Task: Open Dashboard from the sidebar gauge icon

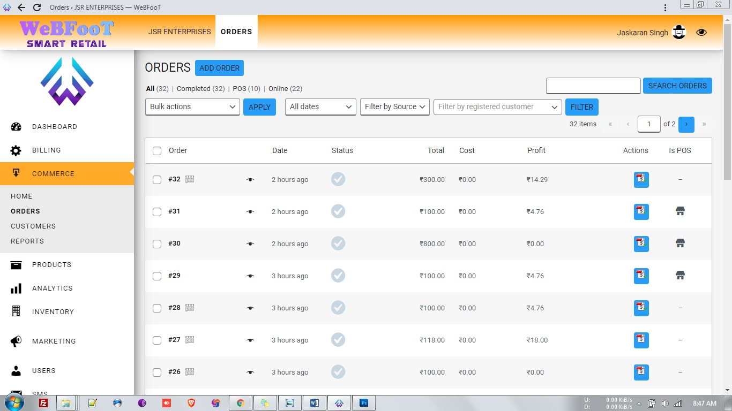Action: [16, 127]
